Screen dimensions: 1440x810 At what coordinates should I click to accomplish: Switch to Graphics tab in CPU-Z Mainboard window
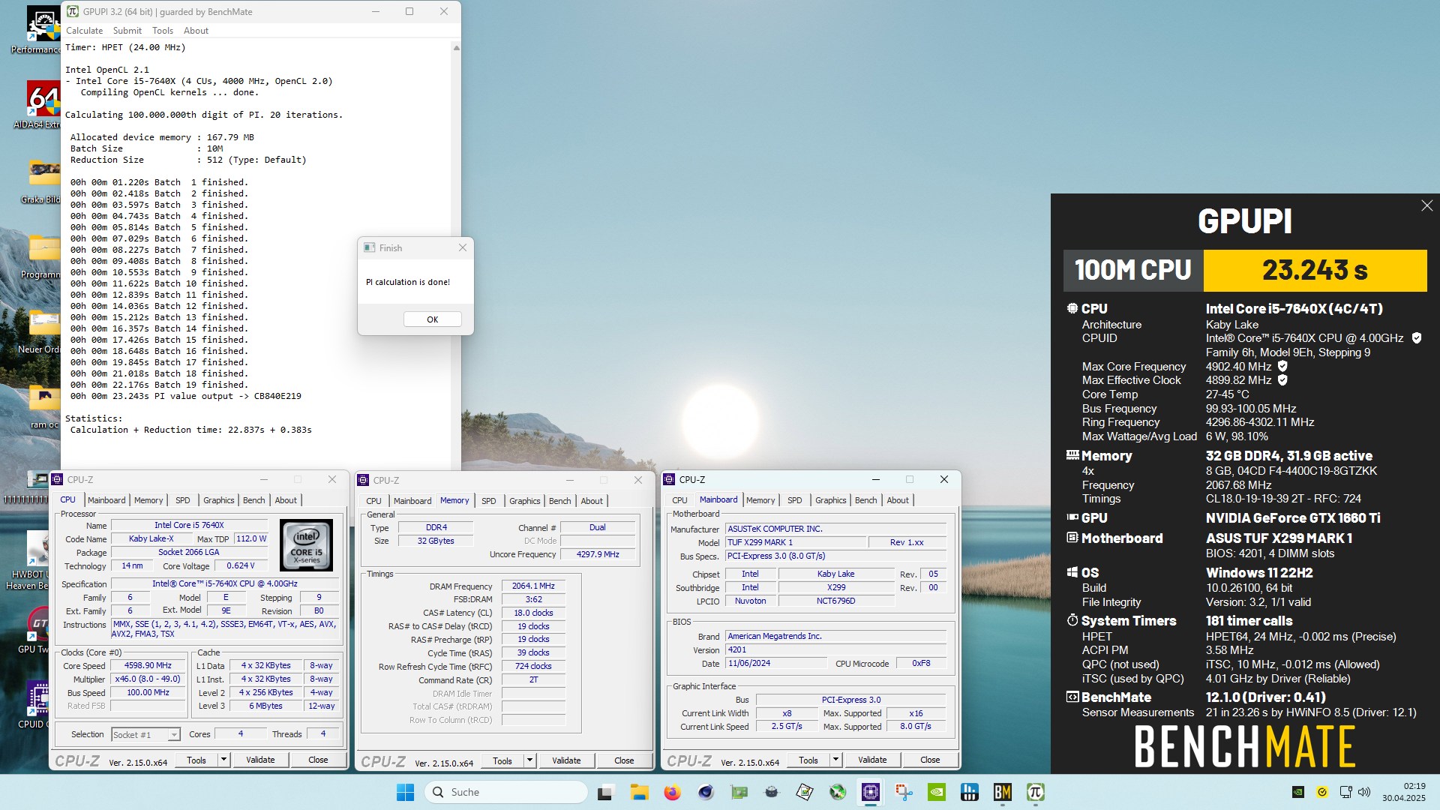(x=830, y=500)
